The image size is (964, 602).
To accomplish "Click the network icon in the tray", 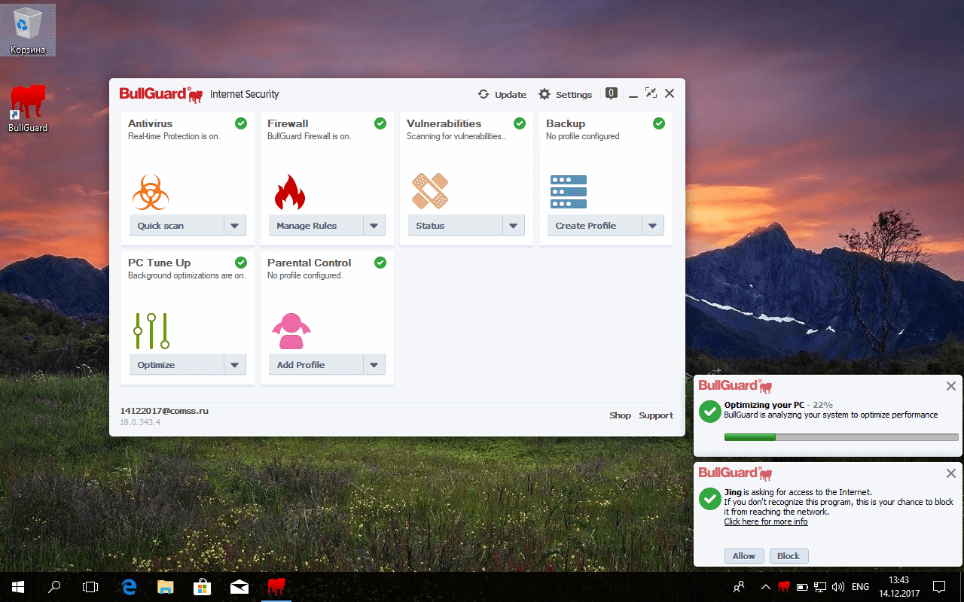I will click(x=820, y=586).
